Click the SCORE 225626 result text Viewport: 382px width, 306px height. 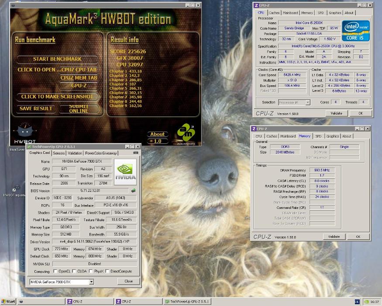coord(127,52)
